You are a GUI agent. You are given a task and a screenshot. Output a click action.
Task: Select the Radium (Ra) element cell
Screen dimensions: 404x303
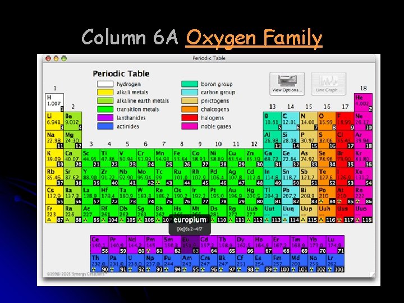pyautogui.click(x=72, y=214)
